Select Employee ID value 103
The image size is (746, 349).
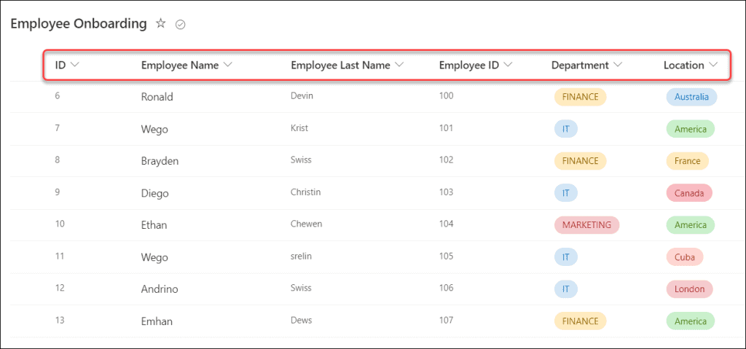pos(447,192)
